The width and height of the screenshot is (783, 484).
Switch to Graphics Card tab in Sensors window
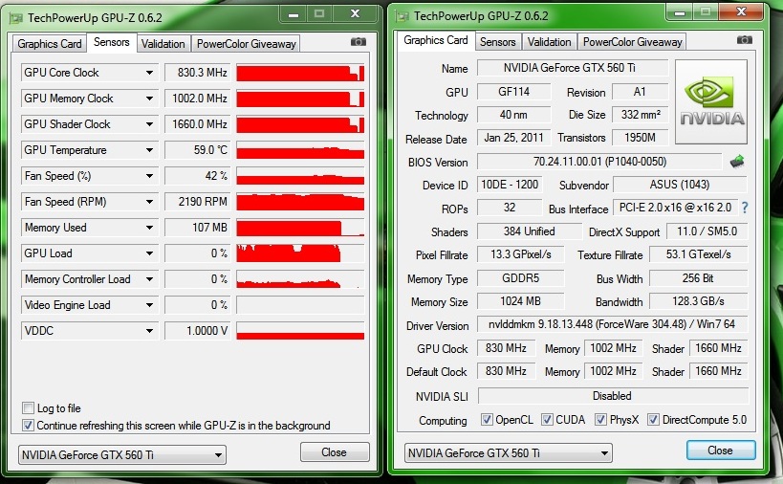pyautogui.click(x=50, y=44)
